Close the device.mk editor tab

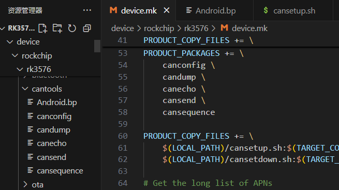tap(167, 10)
